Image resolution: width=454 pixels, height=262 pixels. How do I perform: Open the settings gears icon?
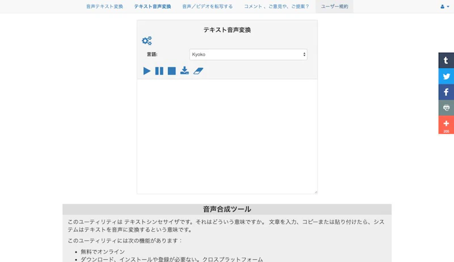coord(147,41)
